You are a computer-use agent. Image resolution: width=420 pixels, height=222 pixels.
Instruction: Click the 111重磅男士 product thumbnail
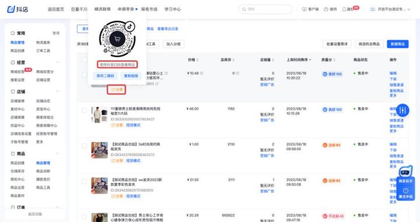(x=99, y=115)
